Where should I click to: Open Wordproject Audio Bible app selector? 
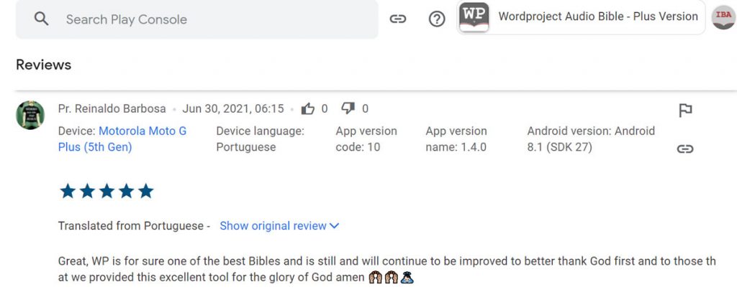click(x=597, y=17)
